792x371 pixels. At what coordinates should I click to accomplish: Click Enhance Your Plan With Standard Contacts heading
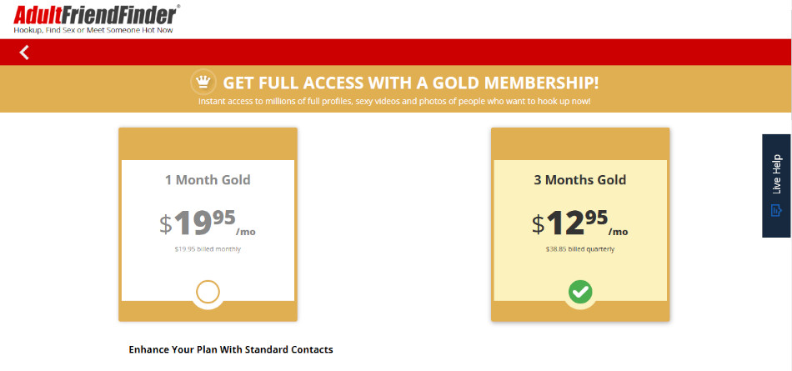pos(231,349)
